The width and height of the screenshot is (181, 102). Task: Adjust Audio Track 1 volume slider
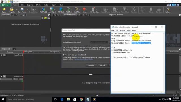pos(7,79)
